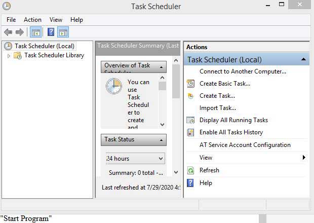Click Connect to Another Computer...
The height and width of the screenshot is (223, 314).
243,71
